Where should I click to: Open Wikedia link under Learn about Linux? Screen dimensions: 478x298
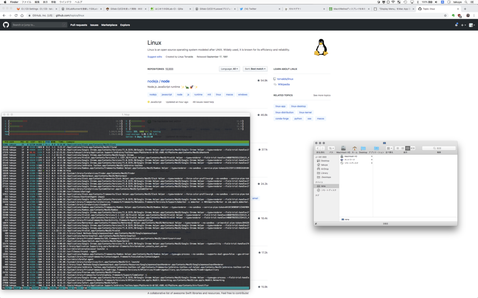pos(283,84)
